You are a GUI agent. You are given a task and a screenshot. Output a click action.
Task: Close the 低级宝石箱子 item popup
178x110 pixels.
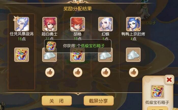(169, 80)
